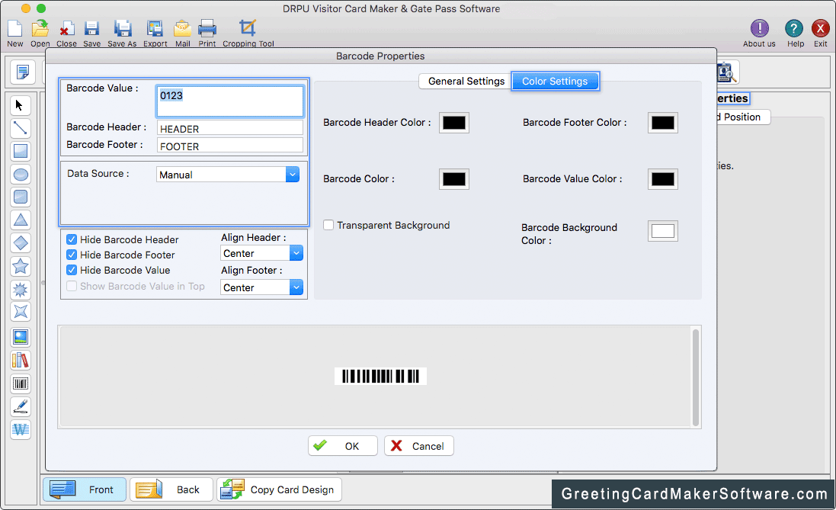836x510 pixels.
Task: Open the Align Footer dropdown
Action: coord(262,287)
